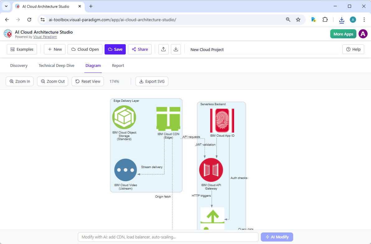Switch to the Discovery tab
Screen dimensions: 371x244
pyautogui.click(x=19, y=65)
